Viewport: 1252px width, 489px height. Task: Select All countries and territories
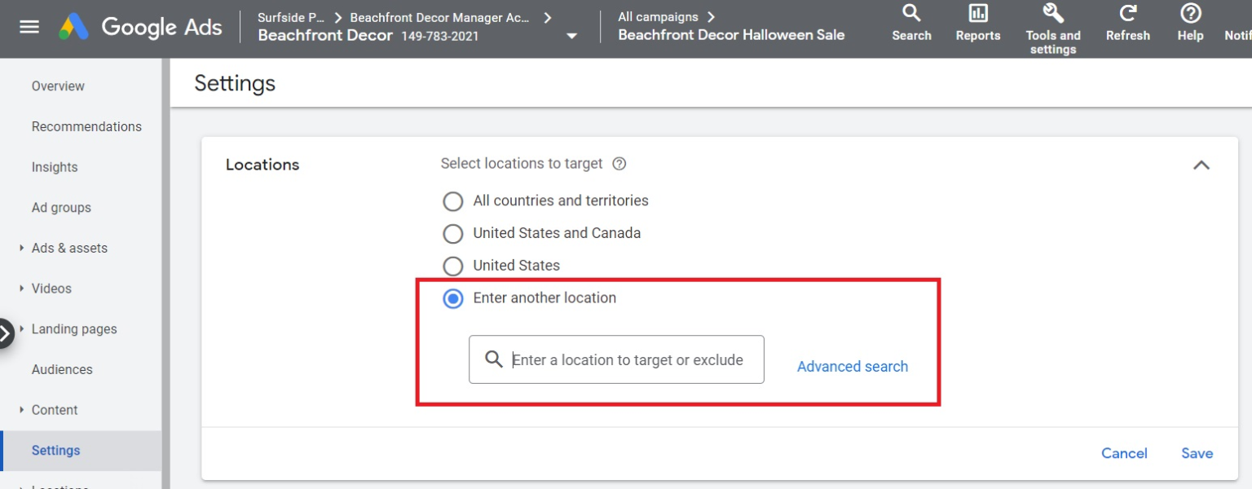tap(453, 201)
